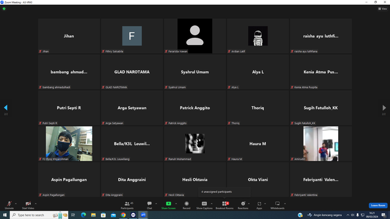Click Putri Septi R tile name
Screen dimensions: 390x219
[69, 108]
